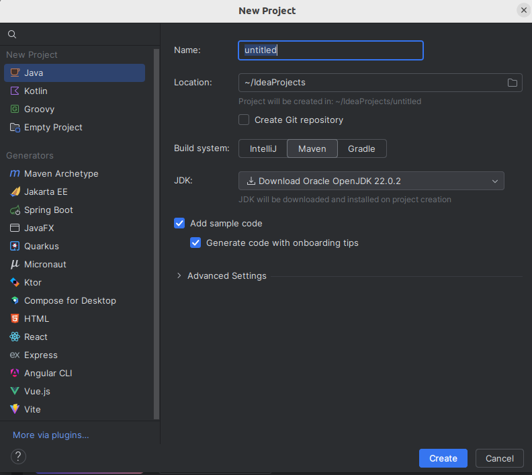Click the Cancel button
This screenshot has height=475, width=532.
[x=500, y=458]
